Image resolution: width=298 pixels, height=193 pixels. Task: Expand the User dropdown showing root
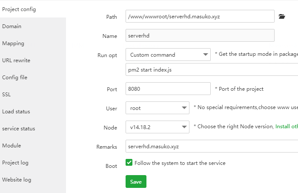click(x=157, y=108)
